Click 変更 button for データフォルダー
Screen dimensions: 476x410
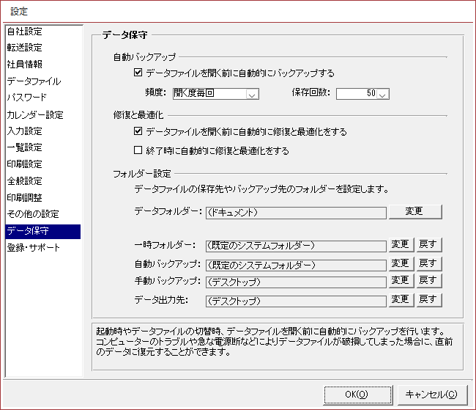tap(414, 211)
